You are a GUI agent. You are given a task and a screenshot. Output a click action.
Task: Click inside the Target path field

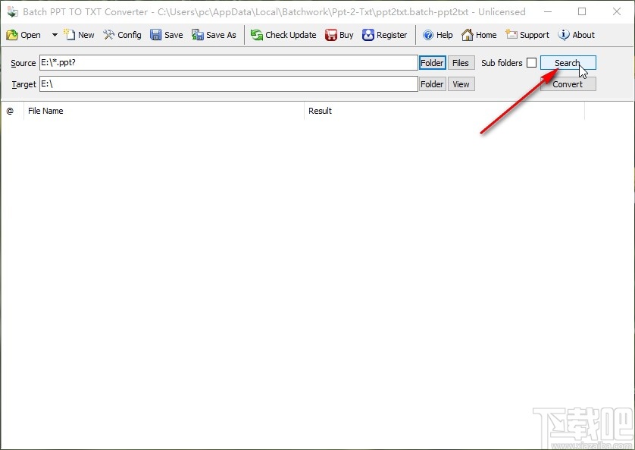pos(227,84)
